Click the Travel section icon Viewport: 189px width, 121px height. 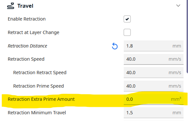coord(11,6)
